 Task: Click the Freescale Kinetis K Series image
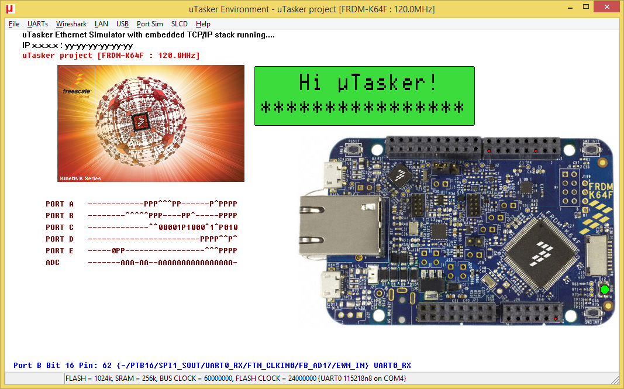150,123
